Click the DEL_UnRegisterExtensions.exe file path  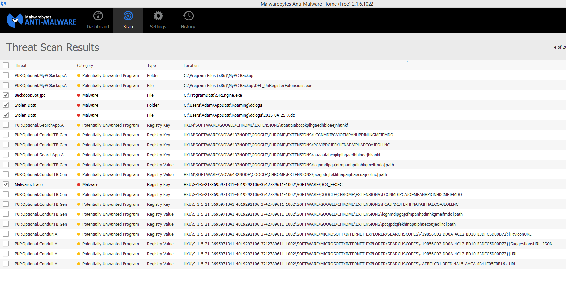point(248,86)
